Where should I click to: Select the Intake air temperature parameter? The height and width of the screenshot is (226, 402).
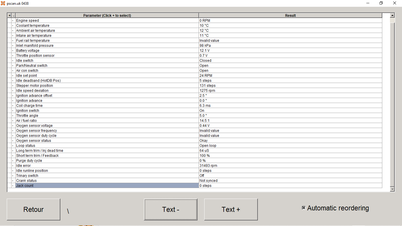[x=107, y=36]
